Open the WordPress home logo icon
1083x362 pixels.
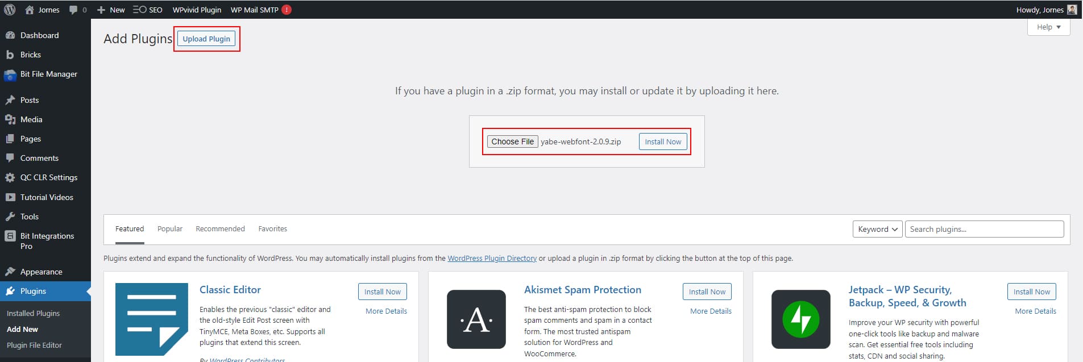click(9, 10)
